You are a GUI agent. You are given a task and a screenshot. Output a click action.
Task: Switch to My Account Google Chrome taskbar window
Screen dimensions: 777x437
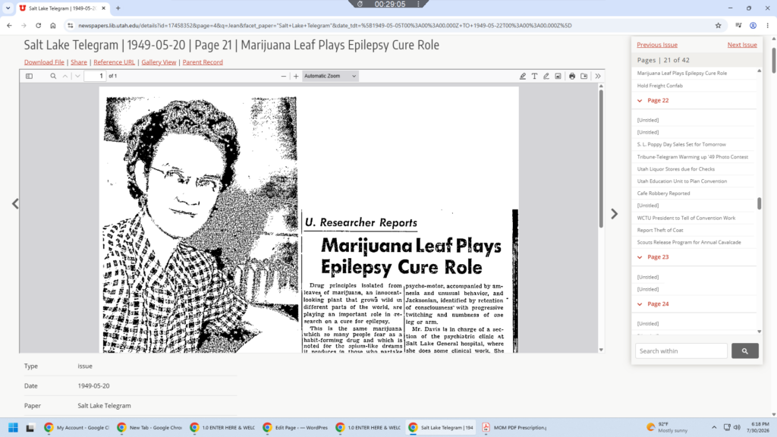point(77,427)
